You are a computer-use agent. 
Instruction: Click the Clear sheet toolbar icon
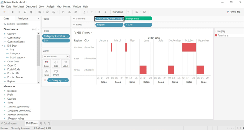(53, 12)
